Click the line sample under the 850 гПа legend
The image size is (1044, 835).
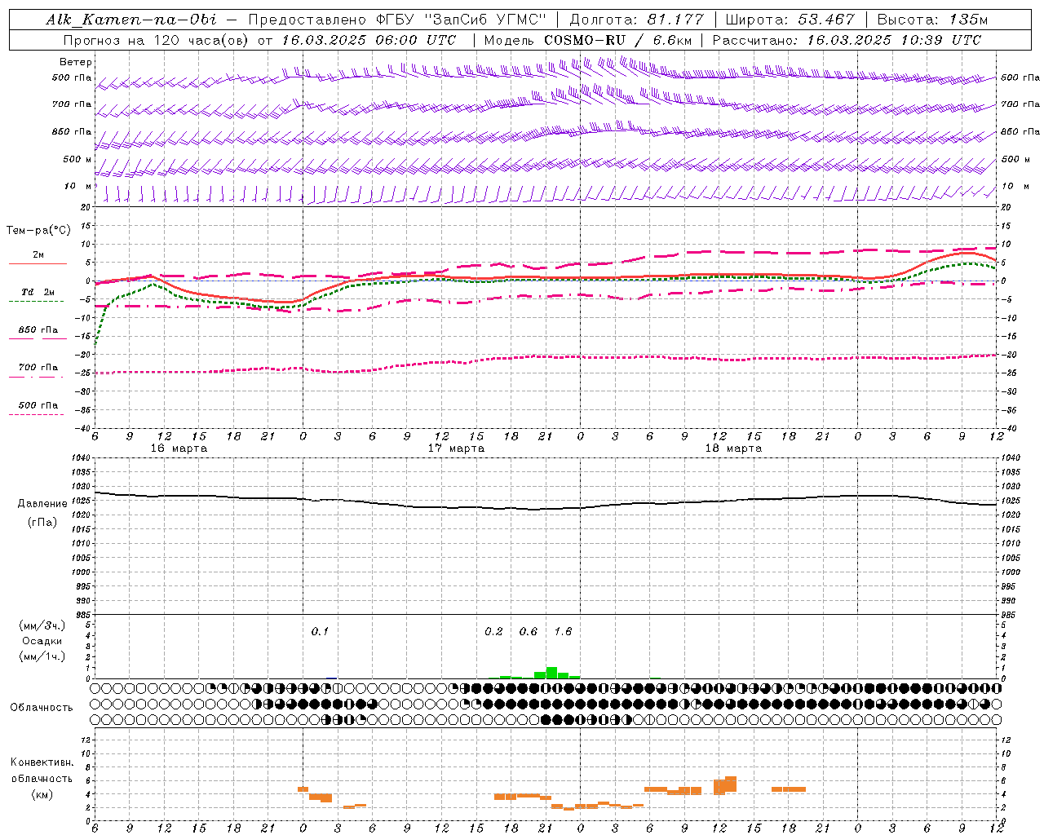point(38,338)
